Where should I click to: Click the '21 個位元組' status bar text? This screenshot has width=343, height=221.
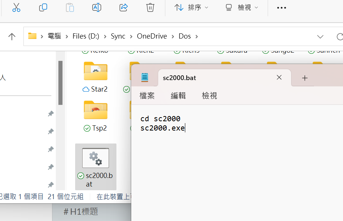65,197
